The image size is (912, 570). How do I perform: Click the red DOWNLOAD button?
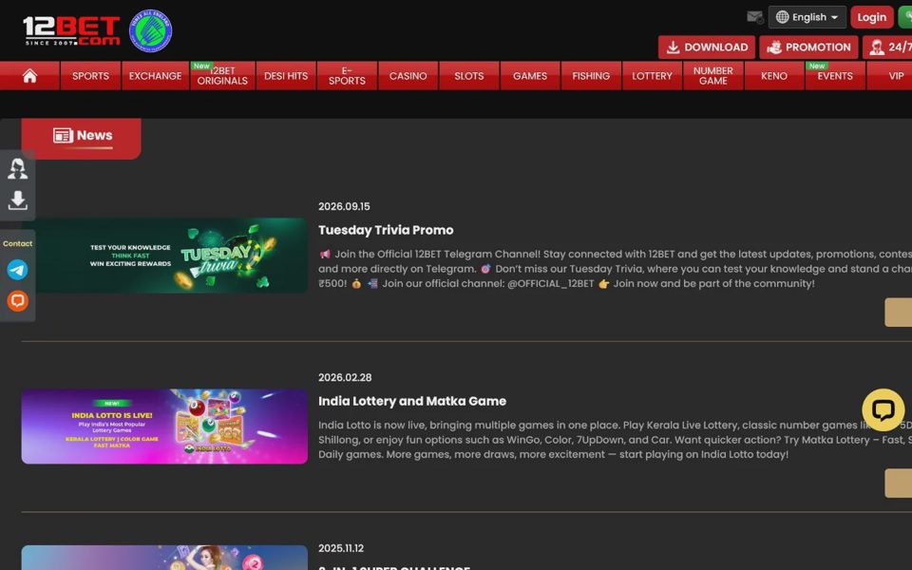[707, 47]
